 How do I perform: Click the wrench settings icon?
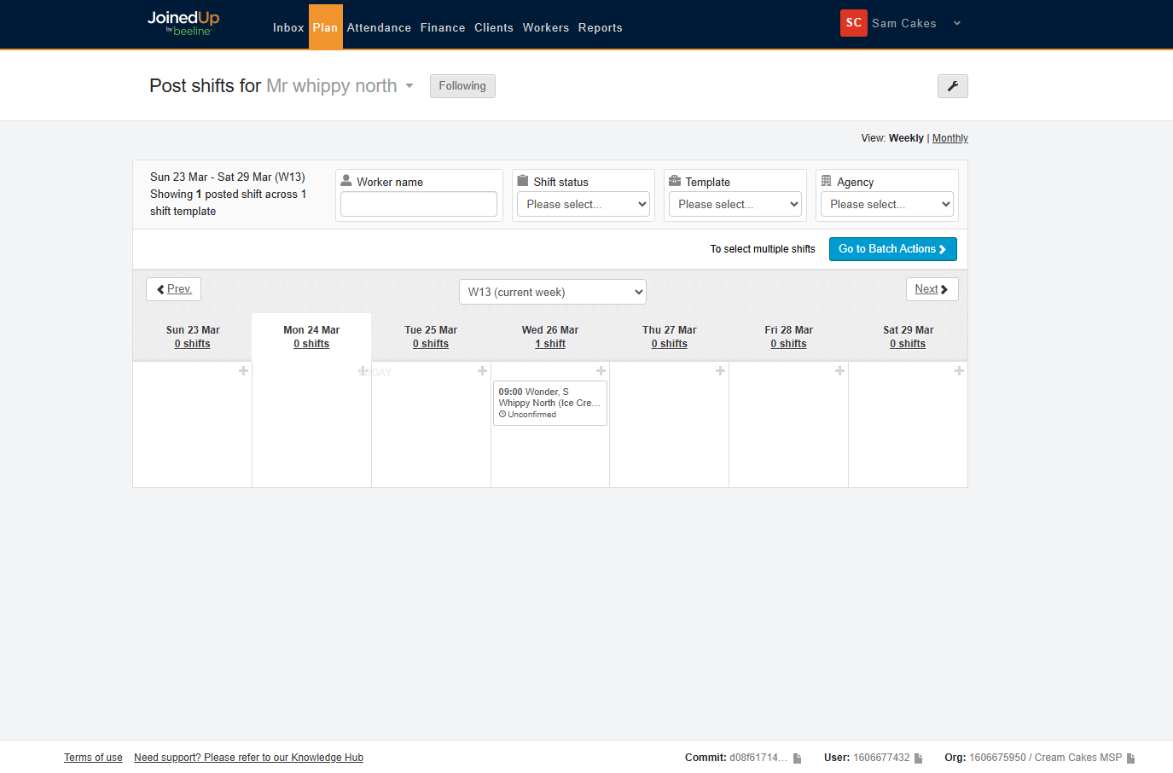952,86
